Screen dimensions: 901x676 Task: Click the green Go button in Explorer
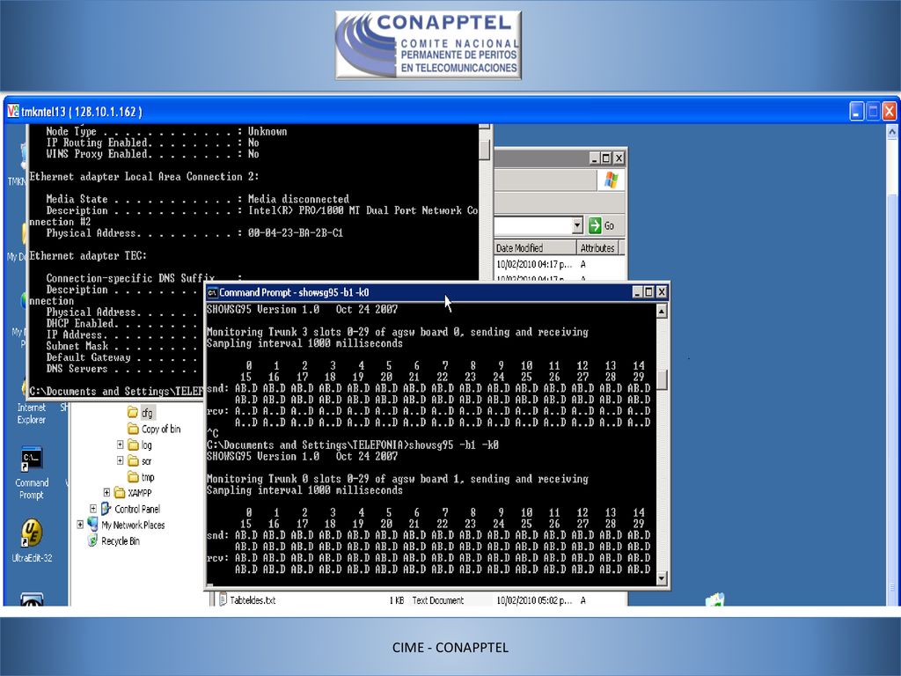pos(602,226)
